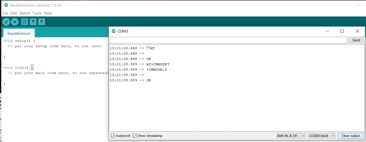The width and height of the screenshot is (366, 142).
Task: Open the Tools menu
Action: (x=37, y=13)
